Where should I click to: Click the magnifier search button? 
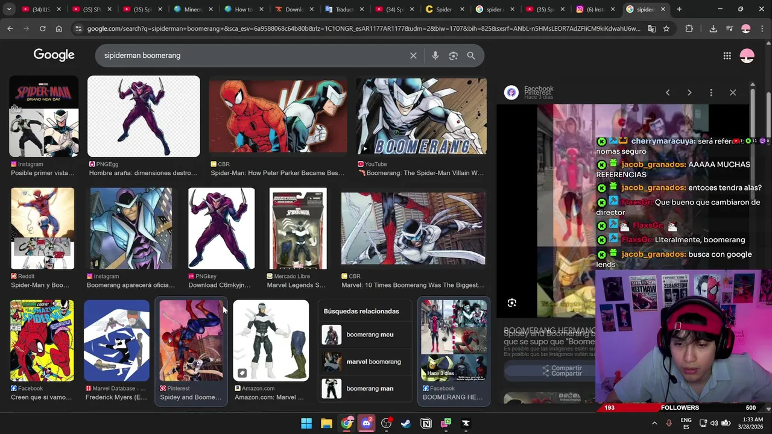click(471, 55)
